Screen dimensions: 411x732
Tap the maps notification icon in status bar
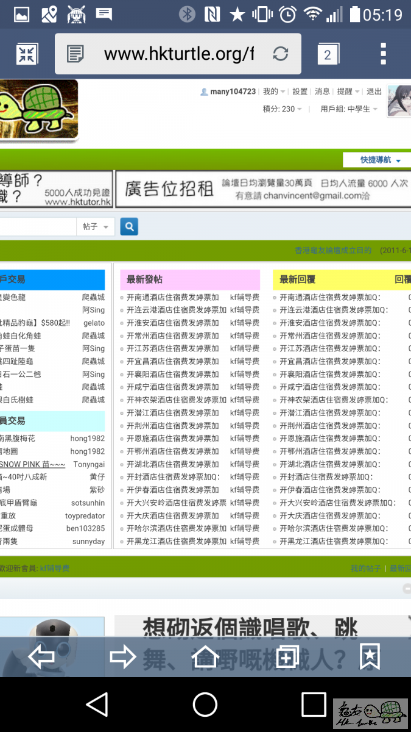pyautogui.click(x=49, y=13)
